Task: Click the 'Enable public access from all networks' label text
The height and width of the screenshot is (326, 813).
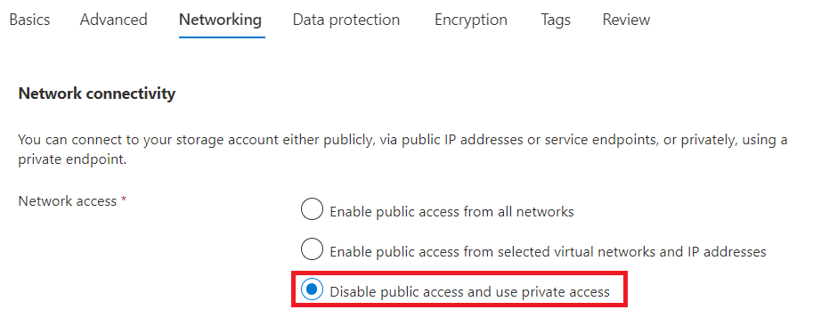Action: [452, 211]
